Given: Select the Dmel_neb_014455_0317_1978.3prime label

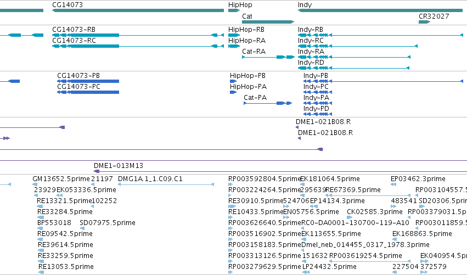Looking at the screenshot, I should click(x=365, y=245).
